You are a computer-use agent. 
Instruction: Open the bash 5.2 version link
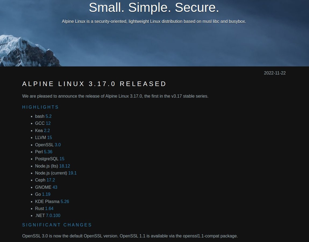click(x=48, y=116)
